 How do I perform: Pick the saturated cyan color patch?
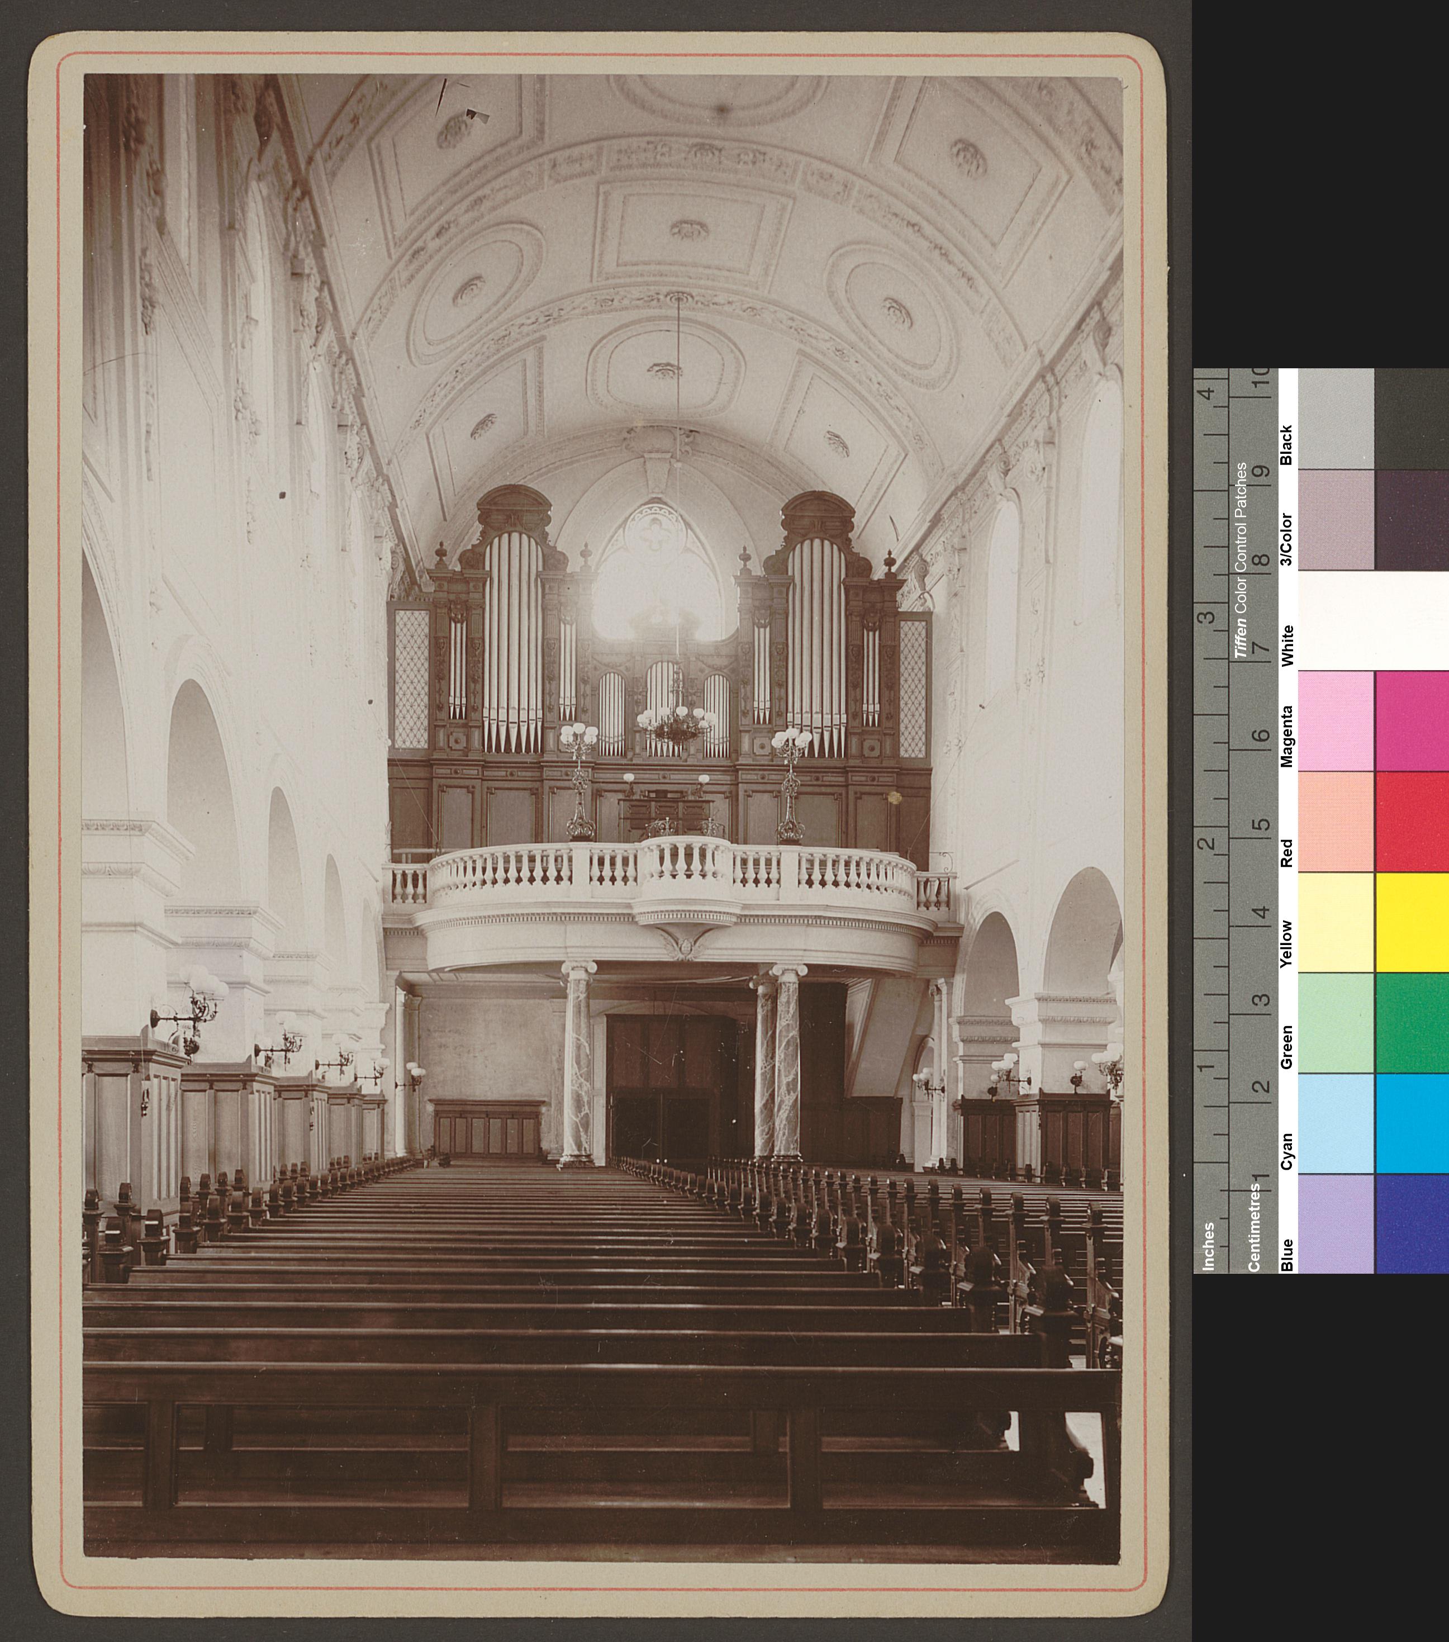point(1412,1123)
